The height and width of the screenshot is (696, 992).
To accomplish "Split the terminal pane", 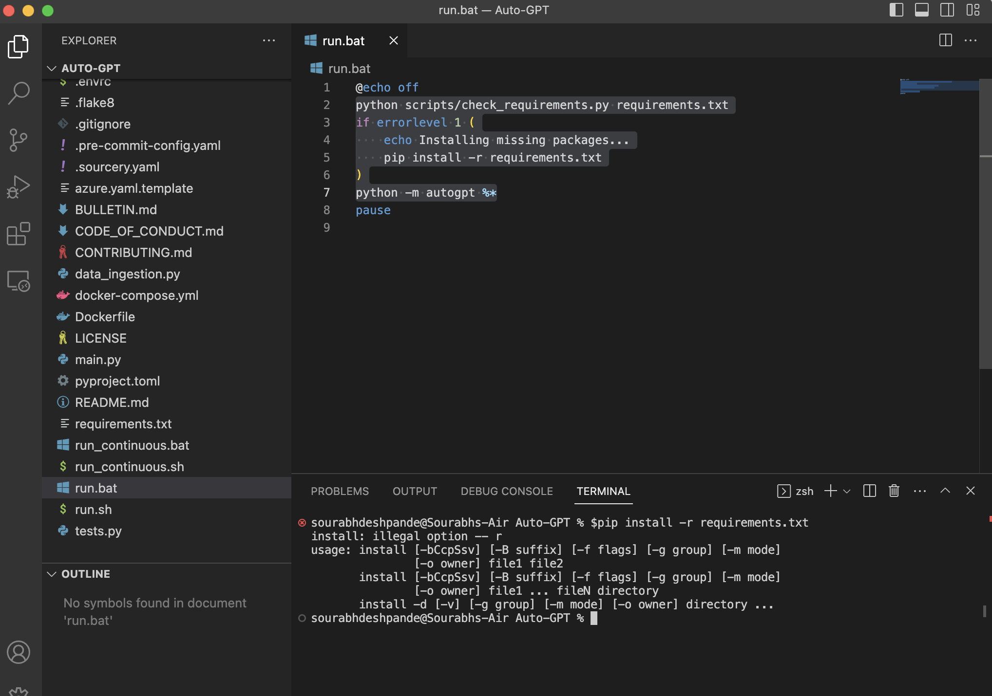I will pos(869,491).
